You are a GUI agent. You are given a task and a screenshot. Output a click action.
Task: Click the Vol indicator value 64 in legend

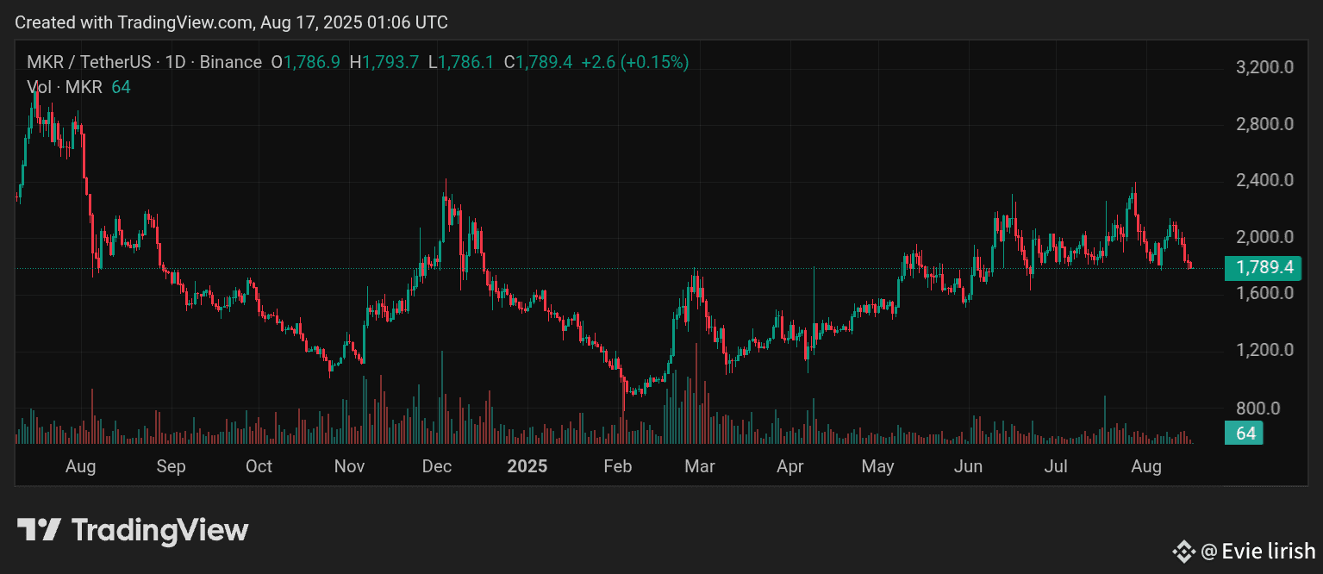pyautogui.click(x=121, y=87)
